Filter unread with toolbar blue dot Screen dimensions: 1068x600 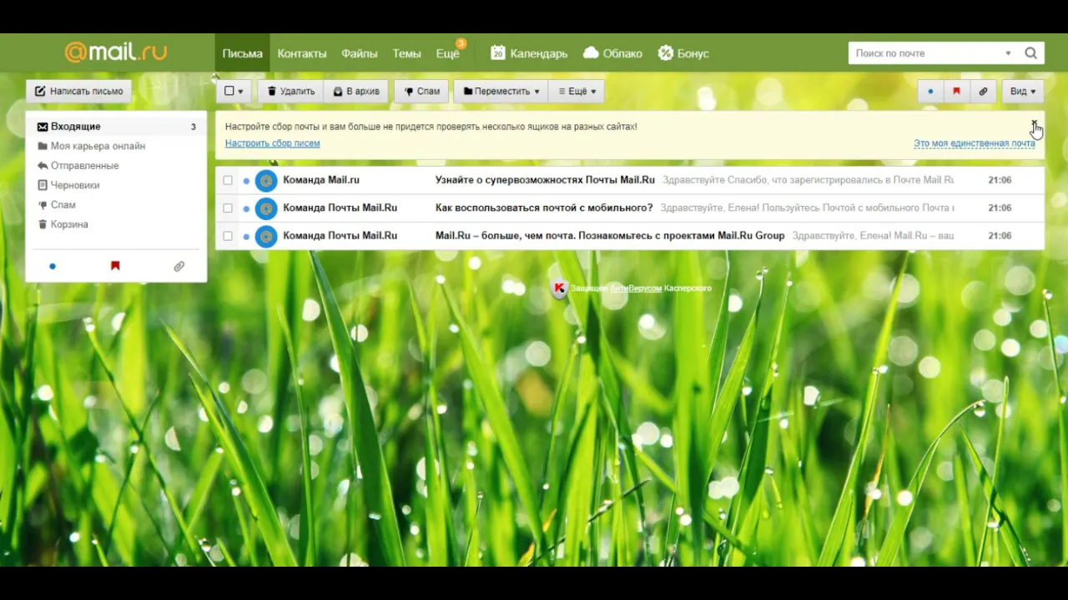[930, 92]
